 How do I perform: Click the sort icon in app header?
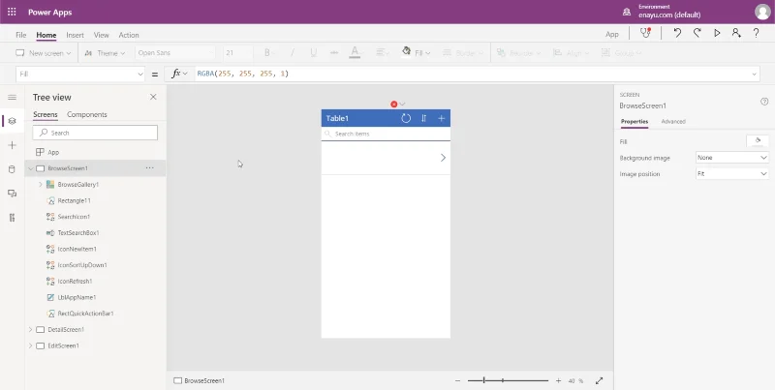pos(423,118)
